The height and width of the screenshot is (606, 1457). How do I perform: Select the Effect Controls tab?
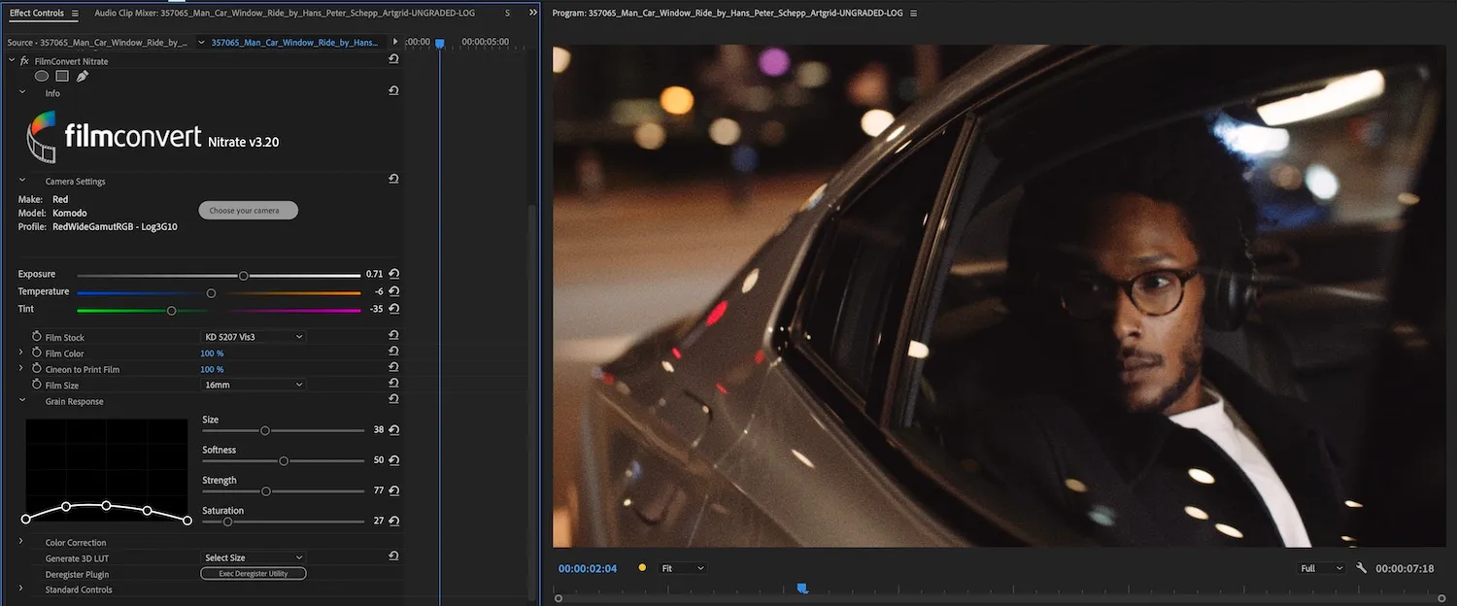click(x=36, y=13)
